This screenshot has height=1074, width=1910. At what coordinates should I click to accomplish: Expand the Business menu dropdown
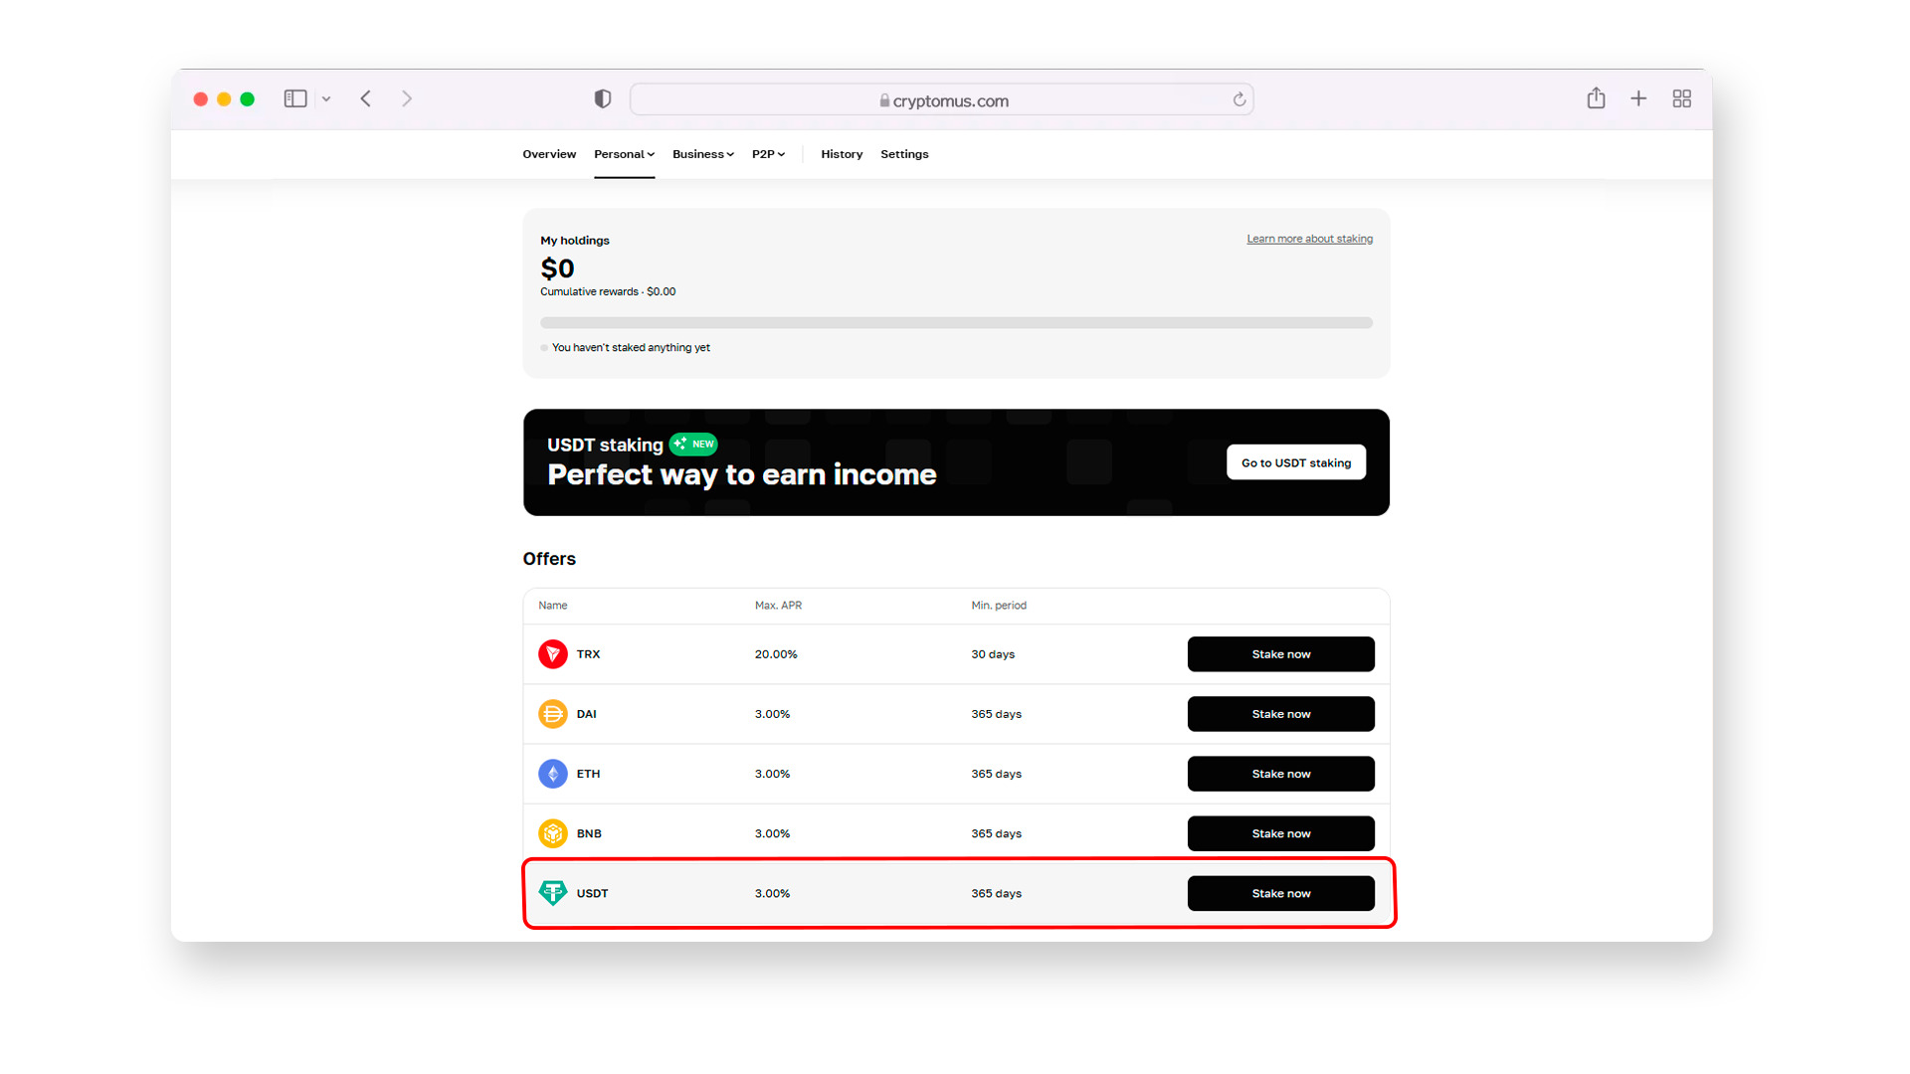[x=701, y=153]
